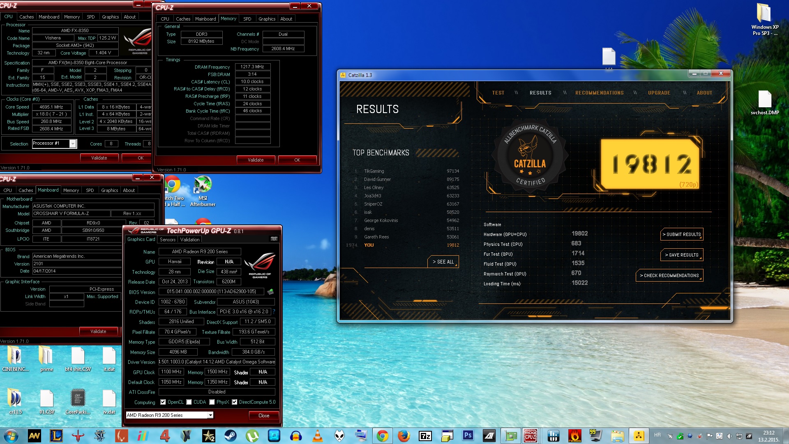Click OK in Memory CPU-Z window
The height and width of the screenshot is (444, 789).
pyautogui.click(x=297, y=160)
